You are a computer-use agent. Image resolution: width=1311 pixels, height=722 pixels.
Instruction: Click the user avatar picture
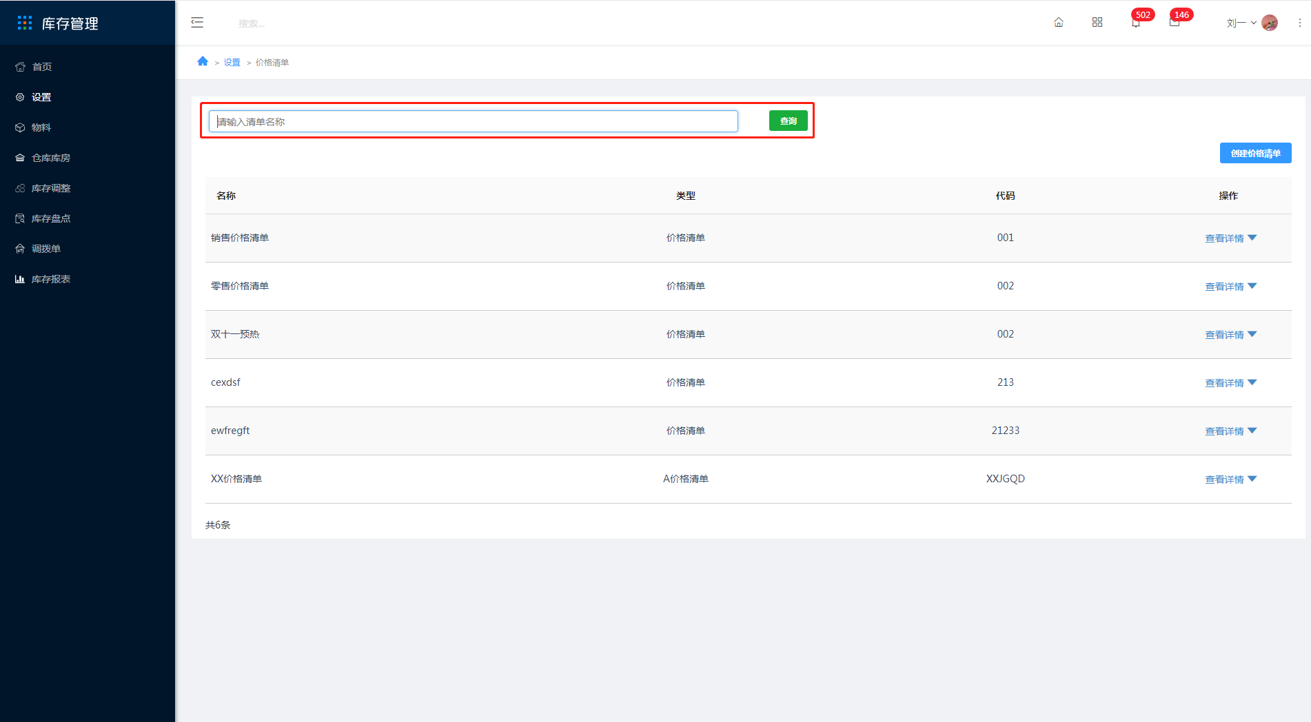[x=1270, y=23]
